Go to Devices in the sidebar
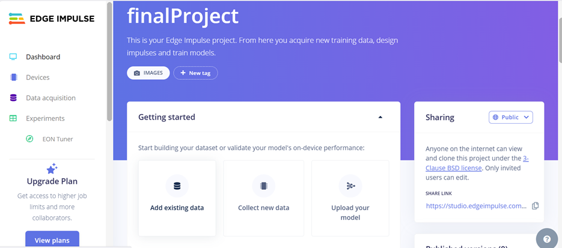562x248 pixels. point(38,77)
